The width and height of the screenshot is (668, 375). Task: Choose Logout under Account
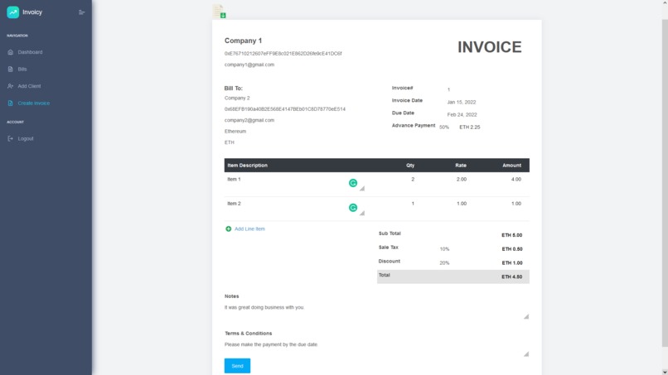26,138
